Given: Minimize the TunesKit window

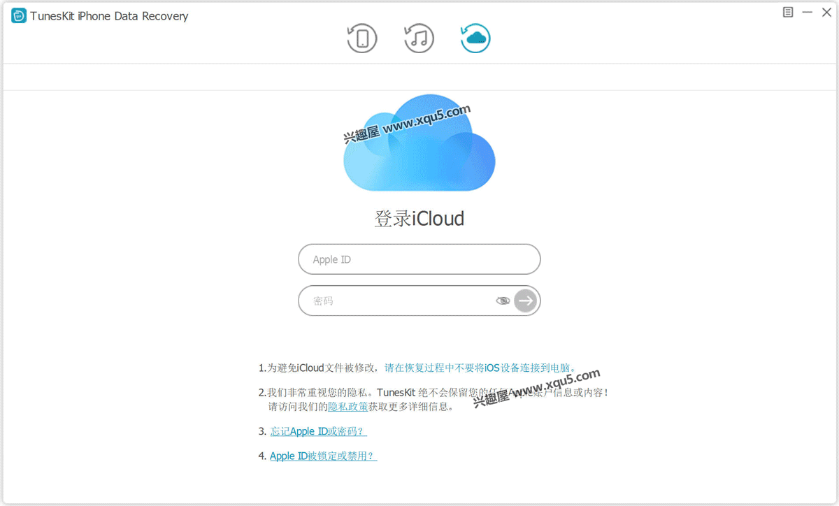Looking at the screenshot, I should 807,13.
